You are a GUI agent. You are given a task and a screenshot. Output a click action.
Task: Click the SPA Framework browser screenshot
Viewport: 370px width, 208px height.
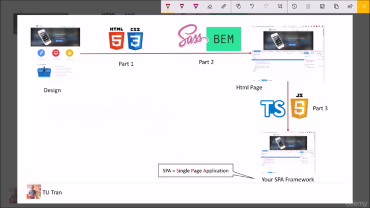coord(288,153)
